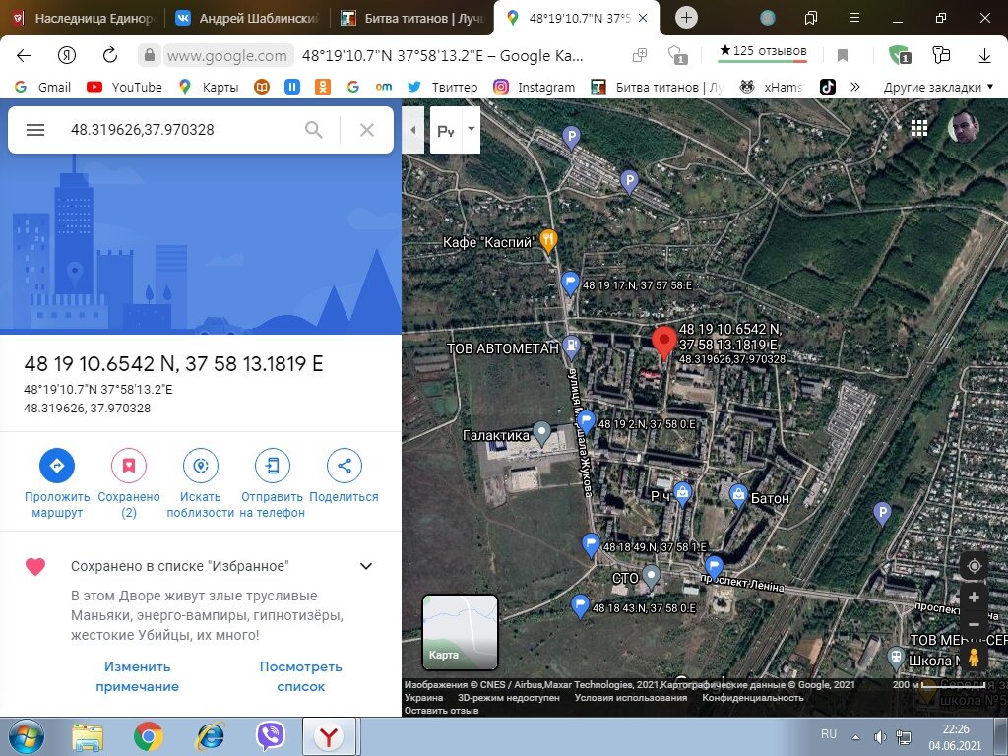The width and height of the screenshot is (1008, 756).
Task: Open the Windows Start button
Action: click(27, 736)
